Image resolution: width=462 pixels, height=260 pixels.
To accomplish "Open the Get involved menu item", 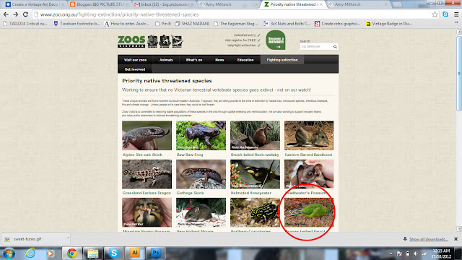I will [x=135, y=69].
